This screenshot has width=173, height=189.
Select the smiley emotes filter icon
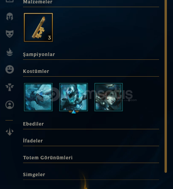coord(9,69)
